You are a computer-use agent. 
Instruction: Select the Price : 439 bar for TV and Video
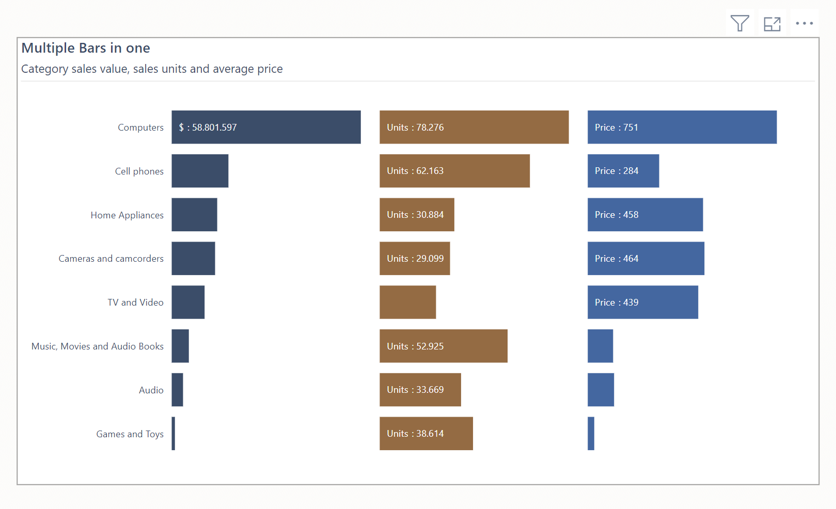[x=642, y=302]
